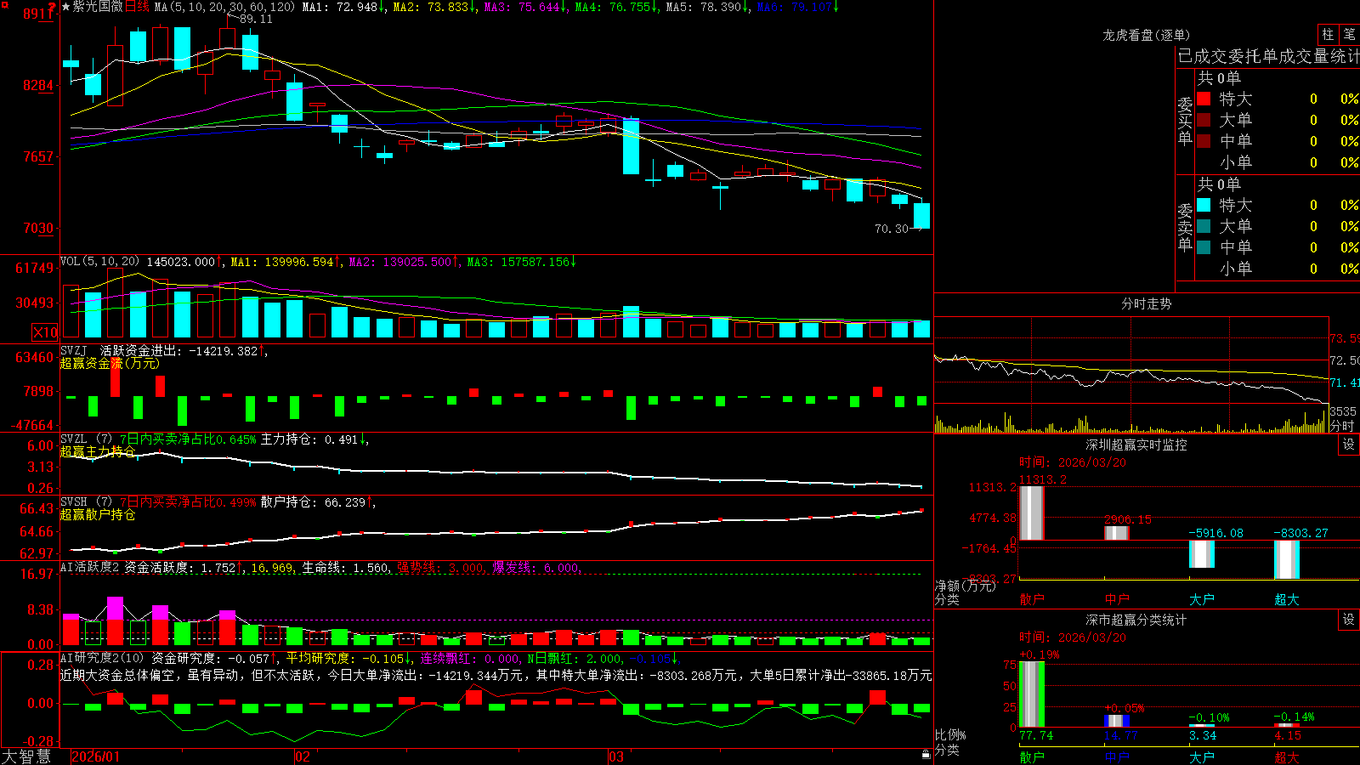Click the star icon before 紫光国微
Image resolution: width=1360 pixels, height=765 pixels.
pos(66,7)
